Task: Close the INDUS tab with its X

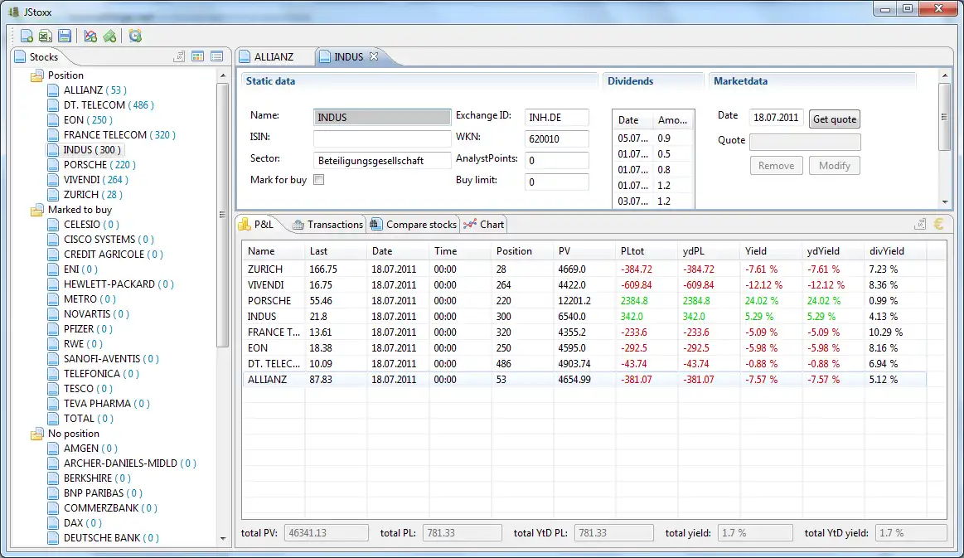Action: coord(373,56)
